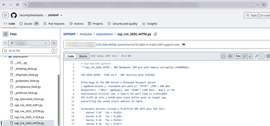
Task: View the Raw file
Action: pyautogui.click(x=238, y=56)
